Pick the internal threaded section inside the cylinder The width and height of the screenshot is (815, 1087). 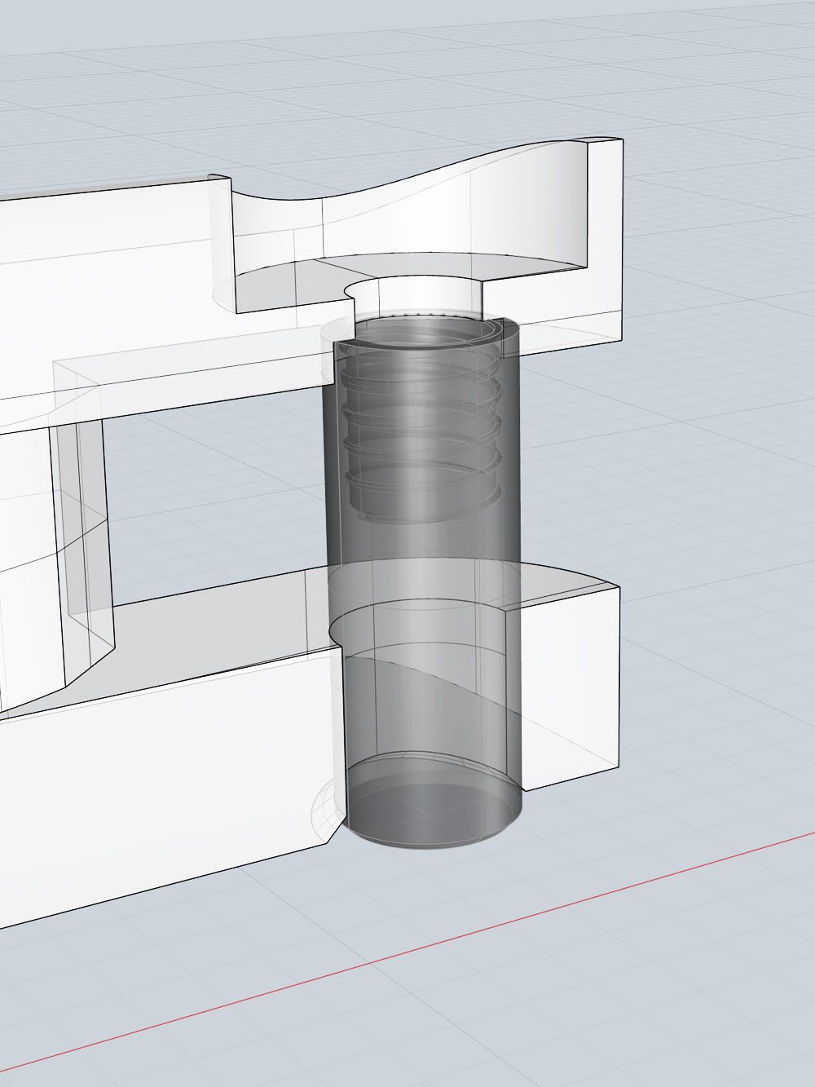pos(424,424)
